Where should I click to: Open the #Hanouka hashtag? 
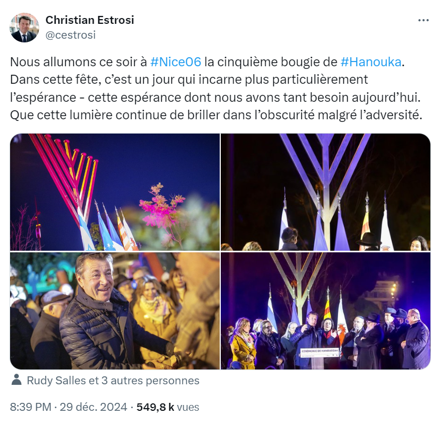pyautogui.click(x=371, y=62)
